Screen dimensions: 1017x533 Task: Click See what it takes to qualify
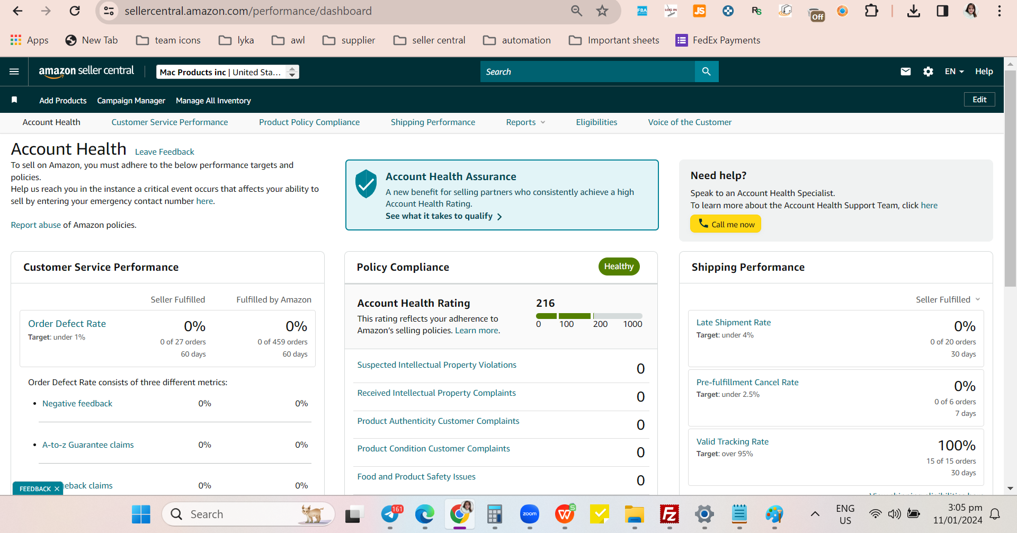click(444, 216)
